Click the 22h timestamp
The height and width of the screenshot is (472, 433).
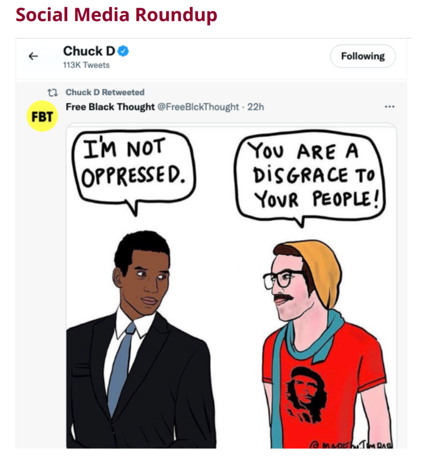(x=256, y=107)
